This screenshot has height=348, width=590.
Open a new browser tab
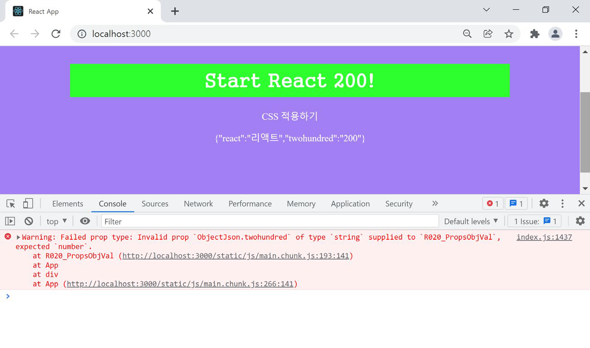tap(175, 11)
